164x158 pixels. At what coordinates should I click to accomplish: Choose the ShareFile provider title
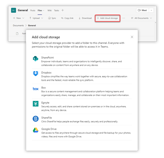[x=47, y=118]
